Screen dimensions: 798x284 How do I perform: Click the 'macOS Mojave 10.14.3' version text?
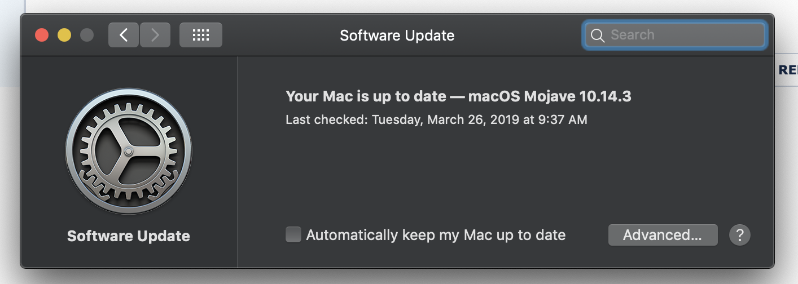click(550, 96)
